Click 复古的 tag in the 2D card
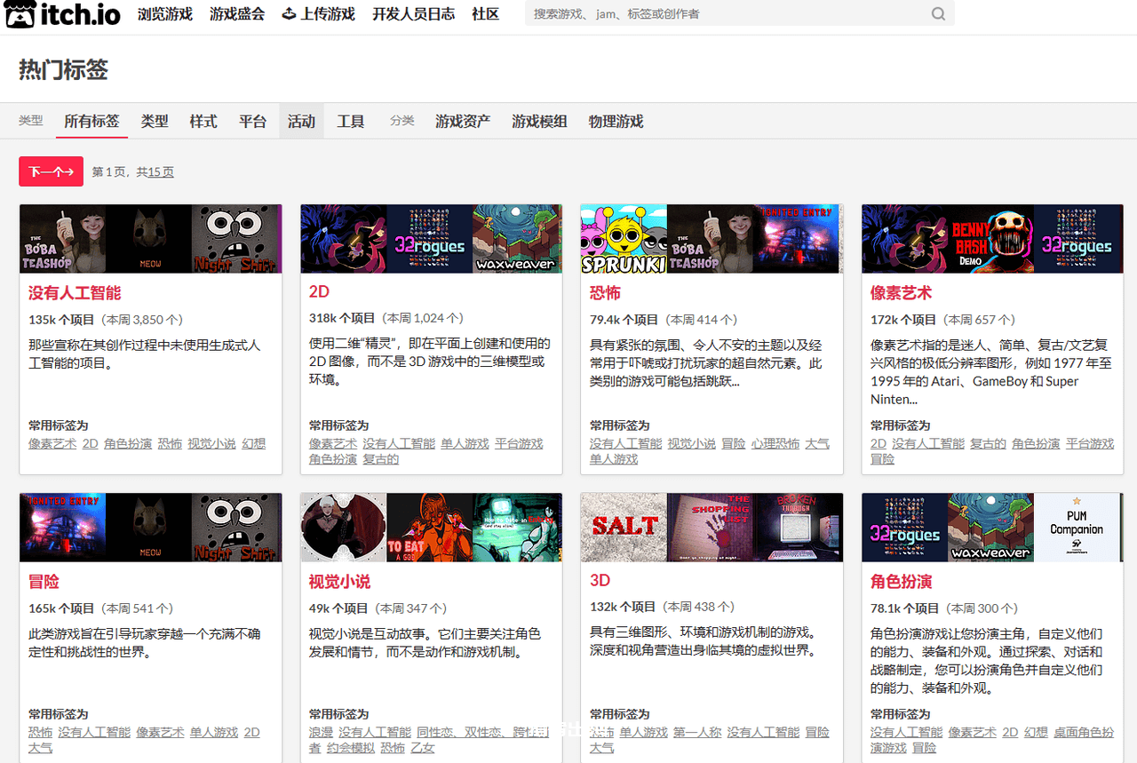Screen dimensions: 1137x763 pyautogui.click(x=380, y=459)
